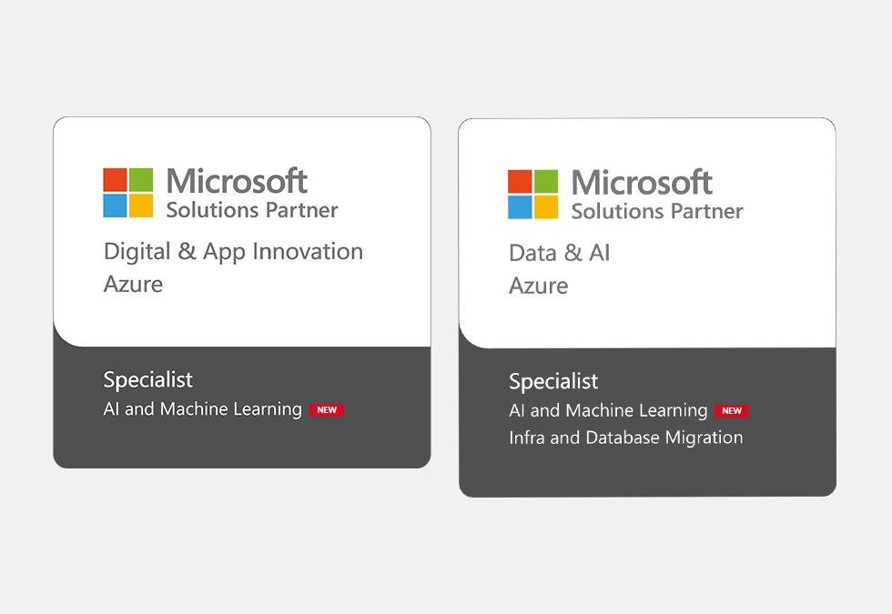The image size is (892, 614).
Task: Click the Microsoft logo on left badge
Action: [x=128, y=193]
